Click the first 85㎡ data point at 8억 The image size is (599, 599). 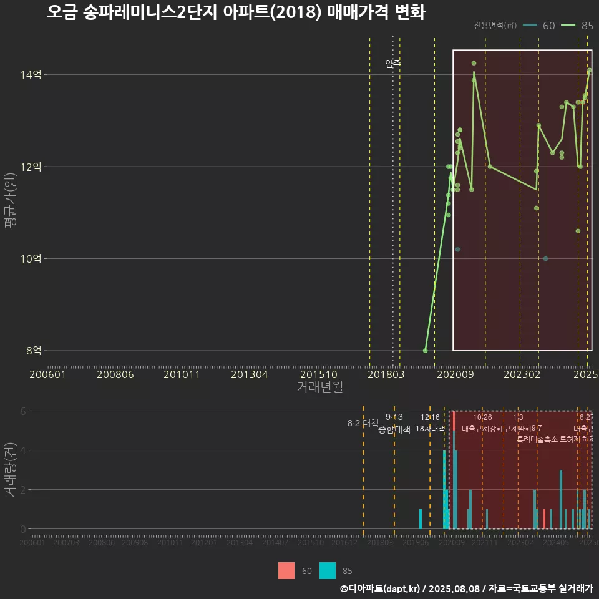[x=425, y=350]
